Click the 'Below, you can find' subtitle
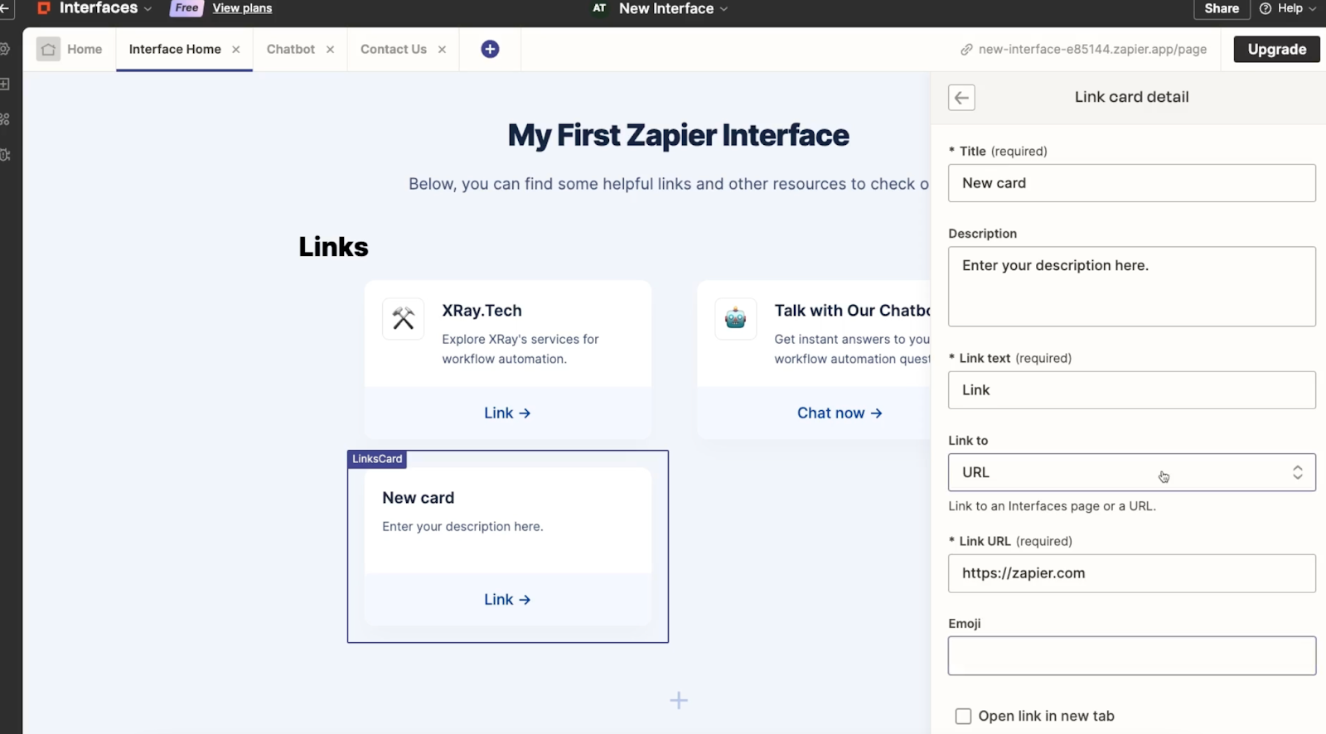Screen dimensions: 1326x734 668,184
